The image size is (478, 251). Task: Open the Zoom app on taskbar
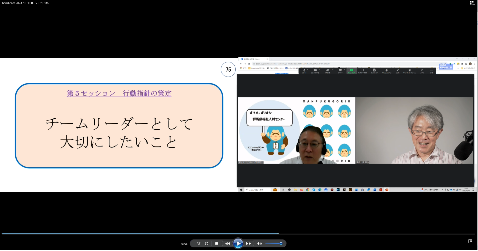point(326,190)
